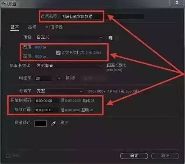Click the composition name input field
Screen dimensions: 185x164
click(x=81, y=16)
